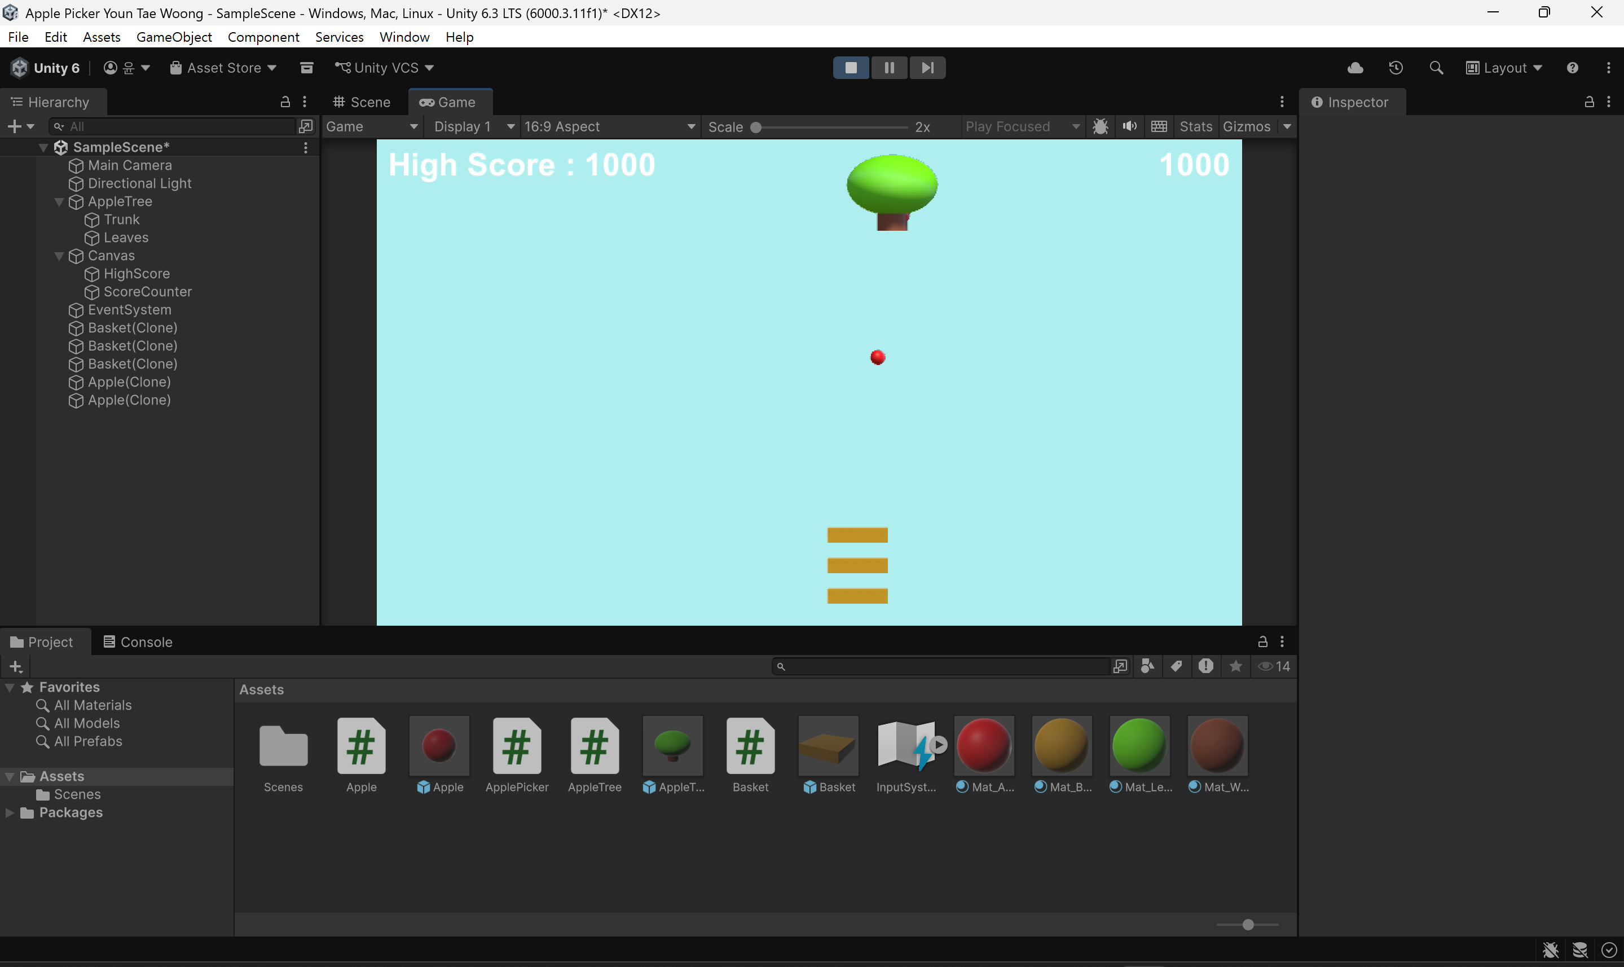Image resolution: width=1624 pixels, height=967 pixels.
Task: Open the Asset Store button
Action: pos(223,68)
